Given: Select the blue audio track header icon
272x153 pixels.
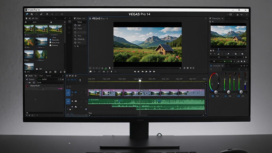Looking at the screenshot, I should (x=68, y=101).
